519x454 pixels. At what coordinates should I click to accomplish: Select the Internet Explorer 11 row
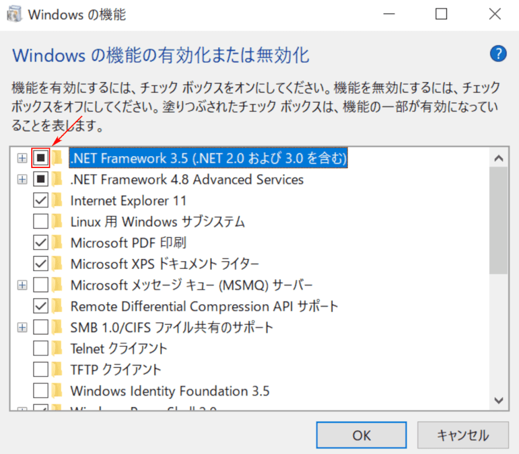point(128,200)
